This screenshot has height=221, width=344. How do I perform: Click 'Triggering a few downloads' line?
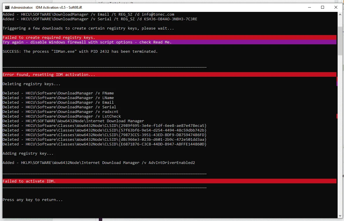point(88,28)
